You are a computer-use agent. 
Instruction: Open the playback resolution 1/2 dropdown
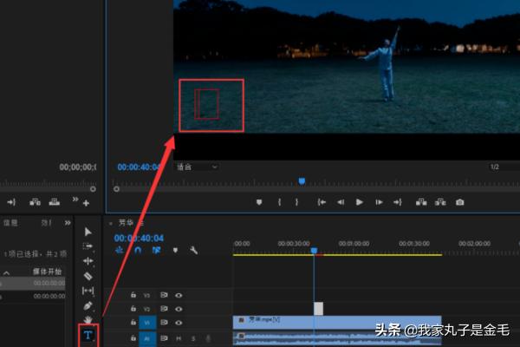click(x=495, y=167)
